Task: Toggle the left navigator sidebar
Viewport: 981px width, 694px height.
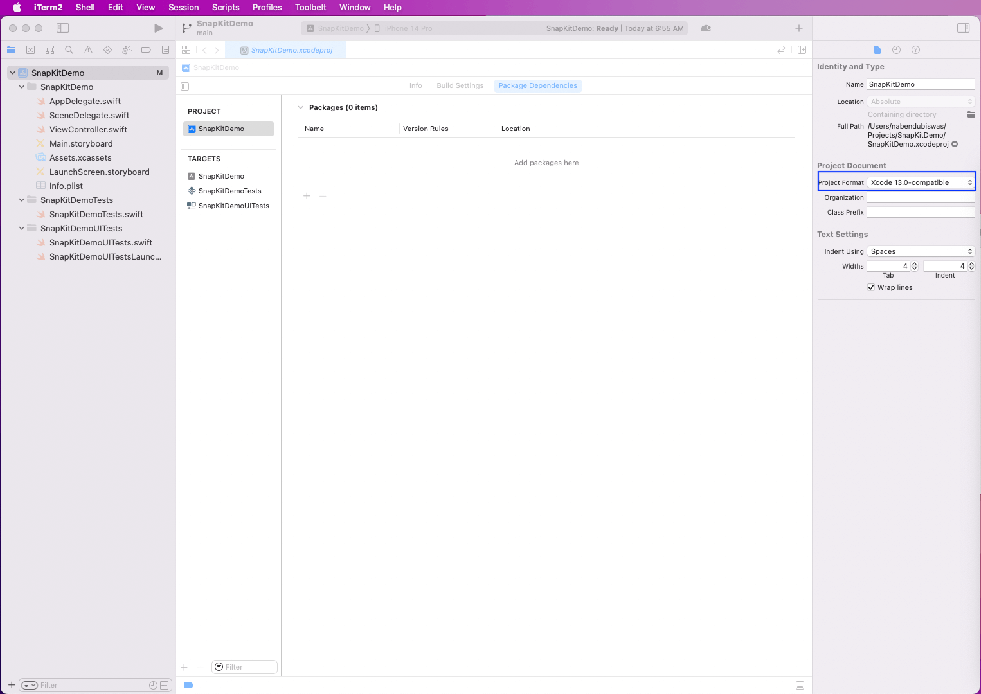Action: tap(62, 28)
